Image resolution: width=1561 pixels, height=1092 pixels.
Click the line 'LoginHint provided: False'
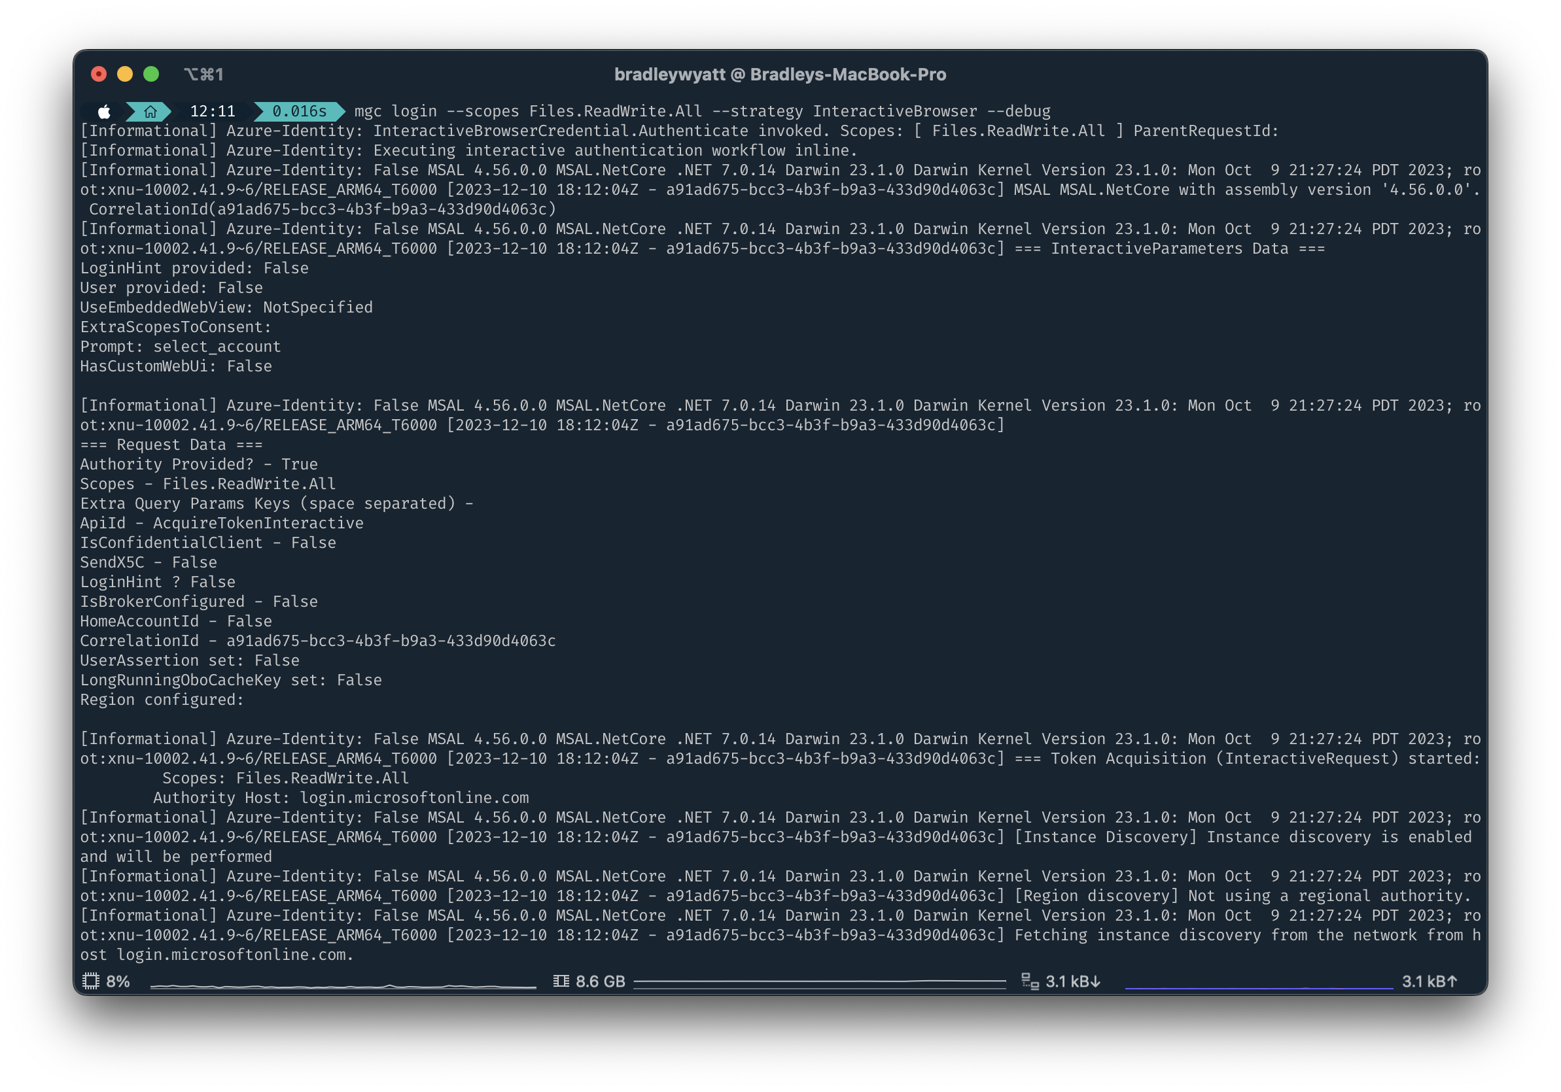point(194,268)
